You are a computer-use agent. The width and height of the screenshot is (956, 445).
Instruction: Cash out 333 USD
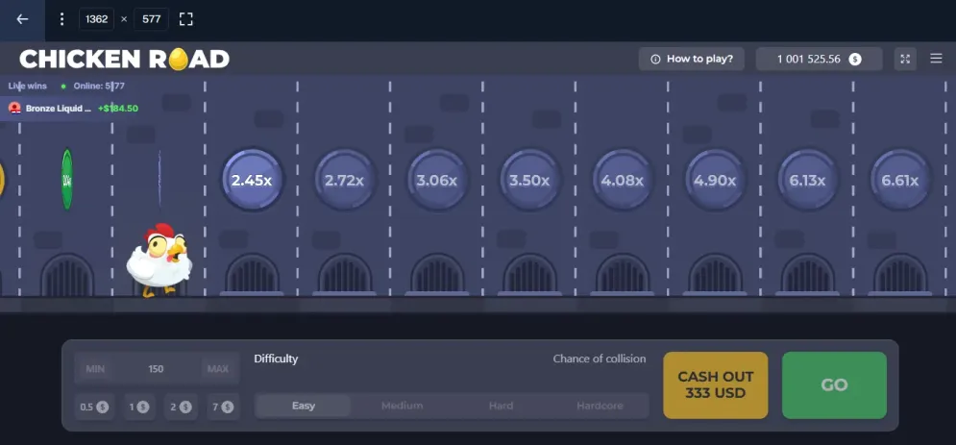coord(715,385)
